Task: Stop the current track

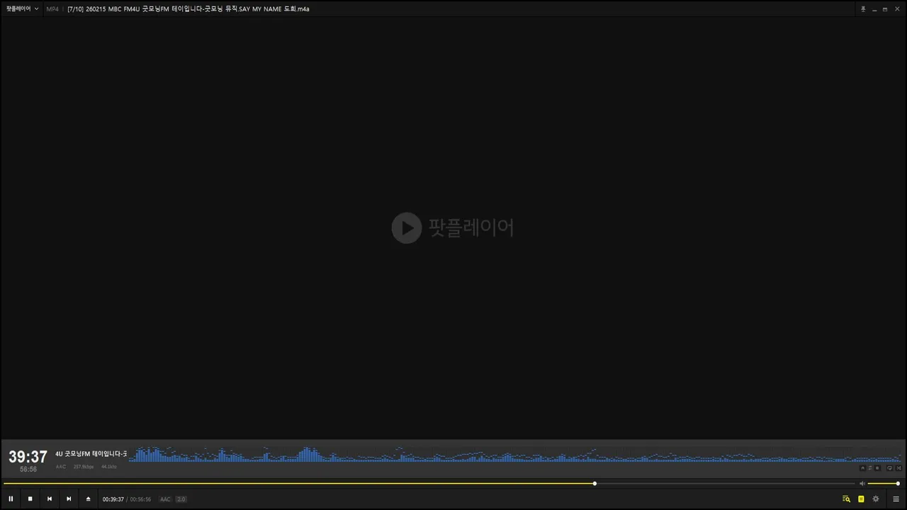Action: 30,499
